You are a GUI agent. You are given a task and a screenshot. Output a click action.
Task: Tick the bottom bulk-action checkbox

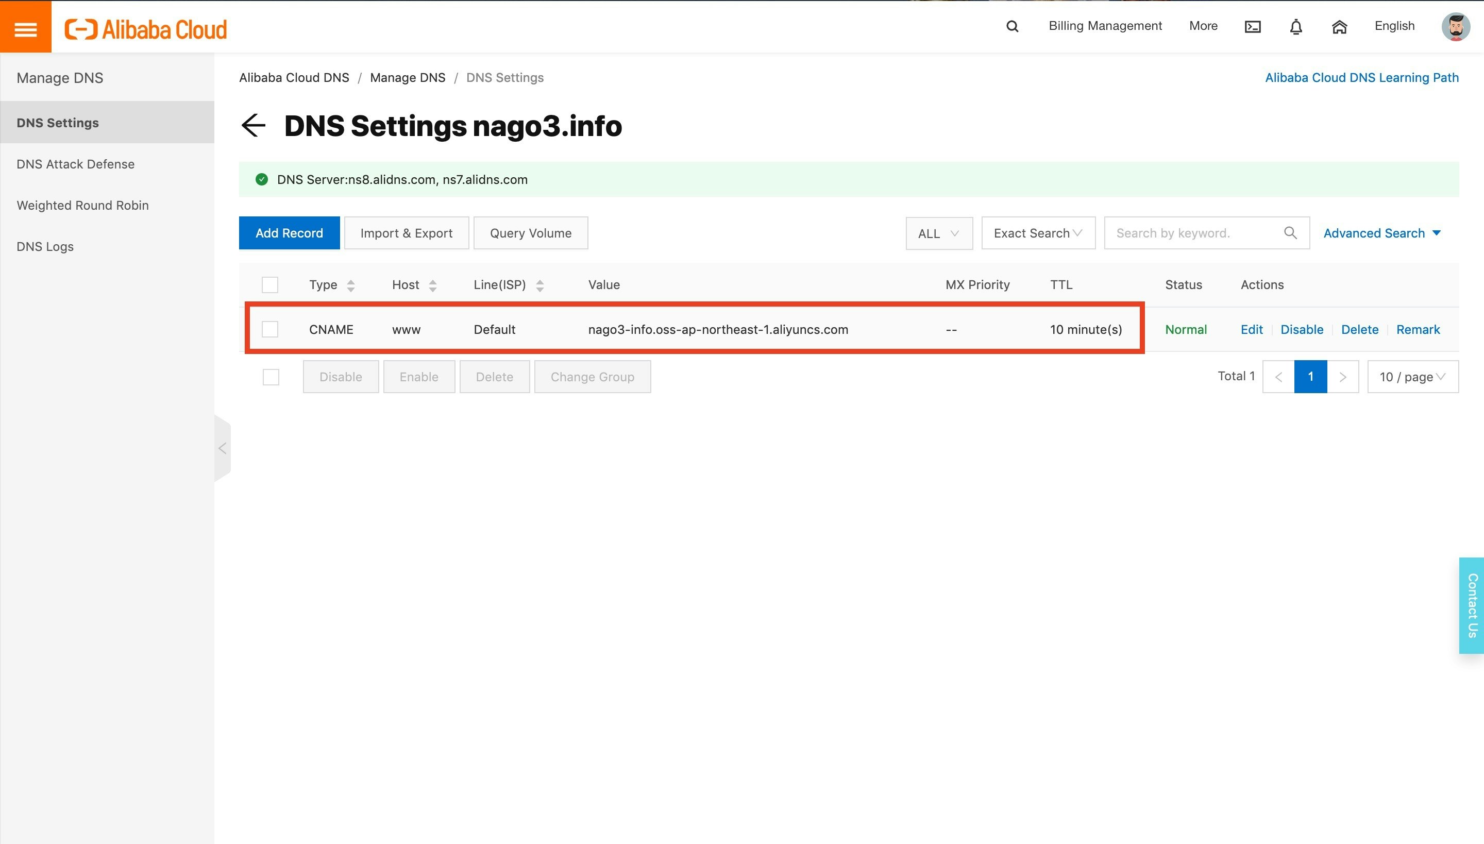[271, 377]
